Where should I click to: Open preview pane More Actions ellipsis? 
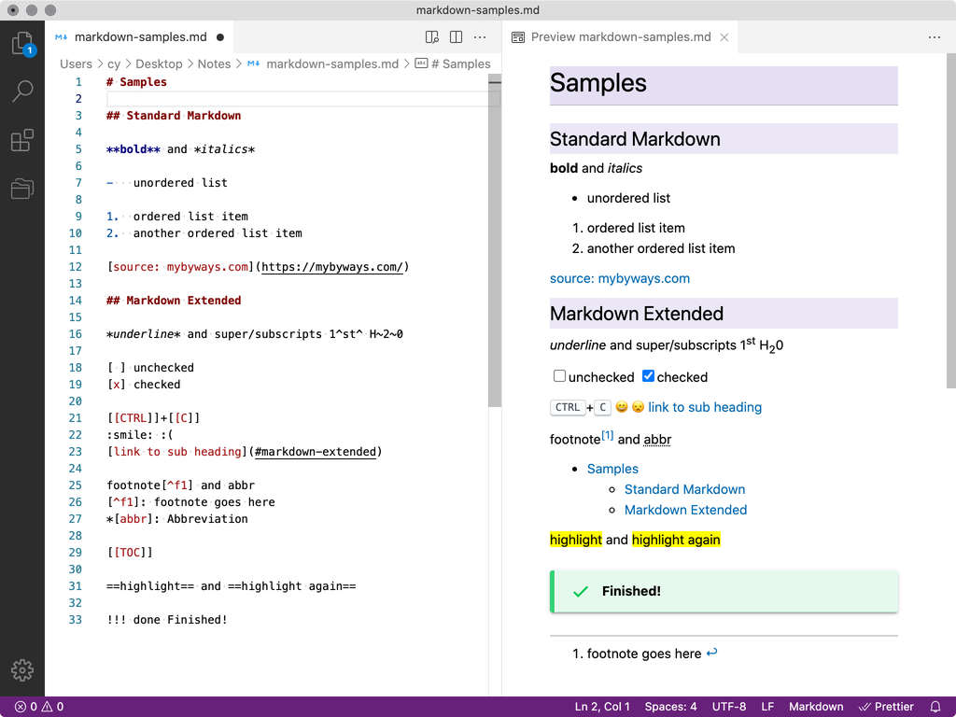[934, 37]
